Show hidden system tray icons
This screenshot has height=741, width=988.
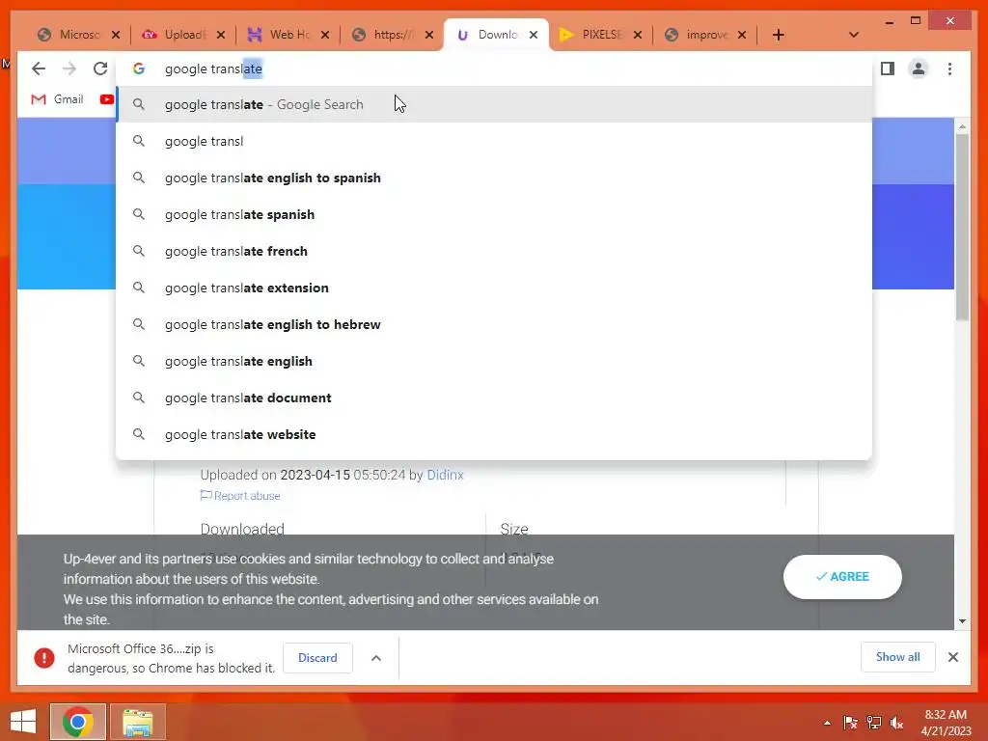click(x=827, y=723)
